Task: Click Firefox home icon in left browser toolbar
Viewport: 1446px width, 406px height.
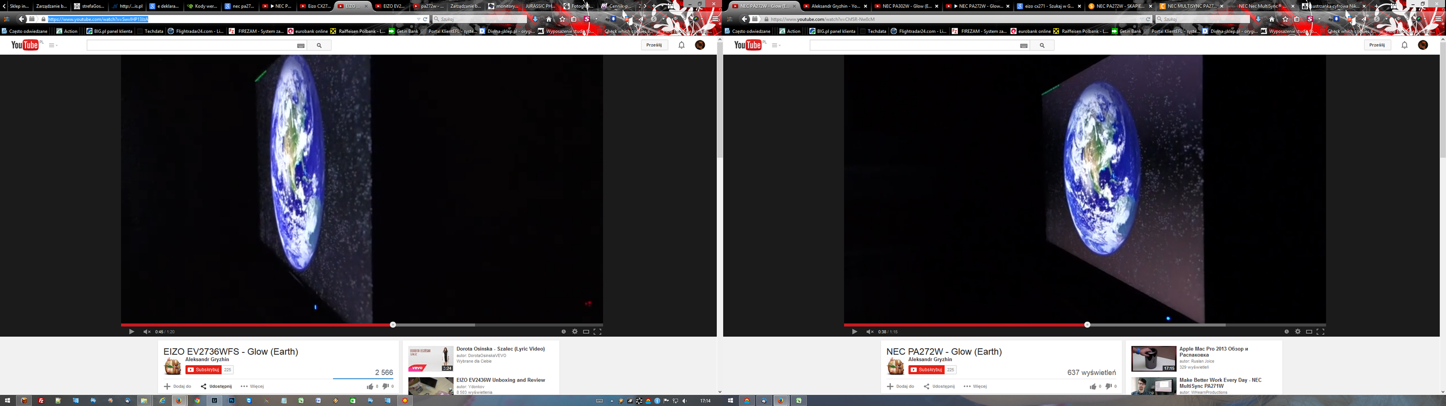Action: coord(549,19)
